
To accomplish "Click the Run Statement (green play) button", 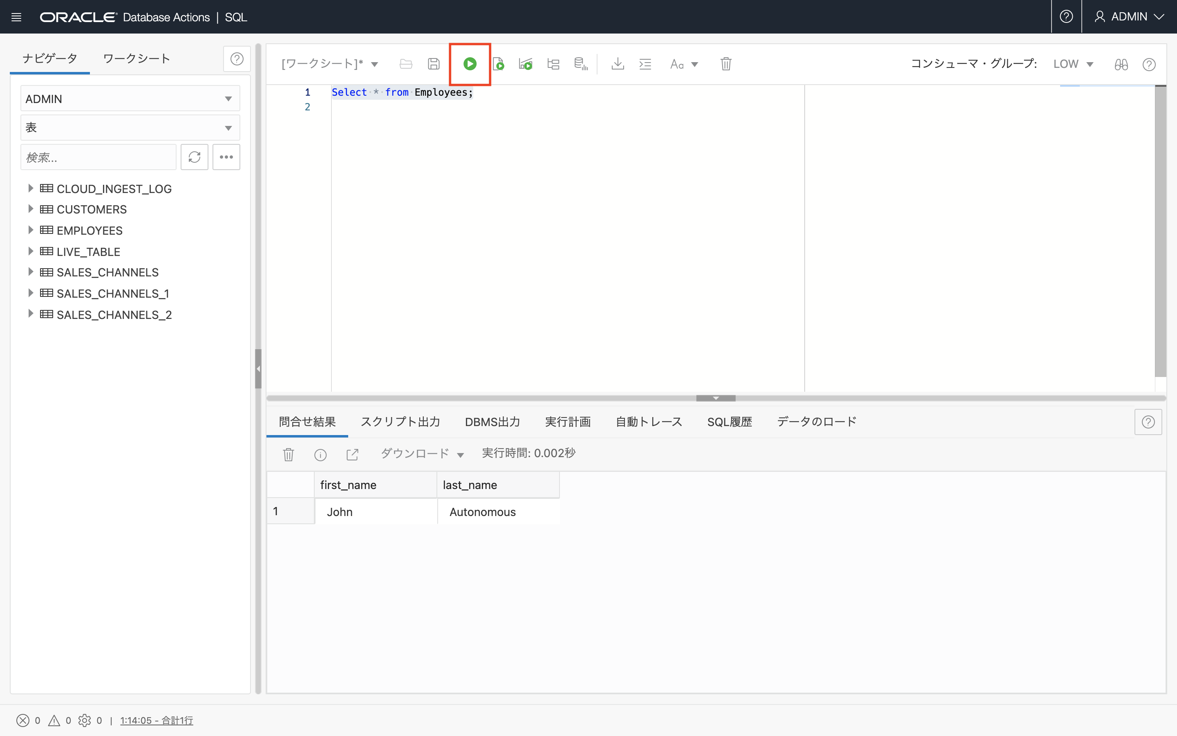I will click(470, 64).
